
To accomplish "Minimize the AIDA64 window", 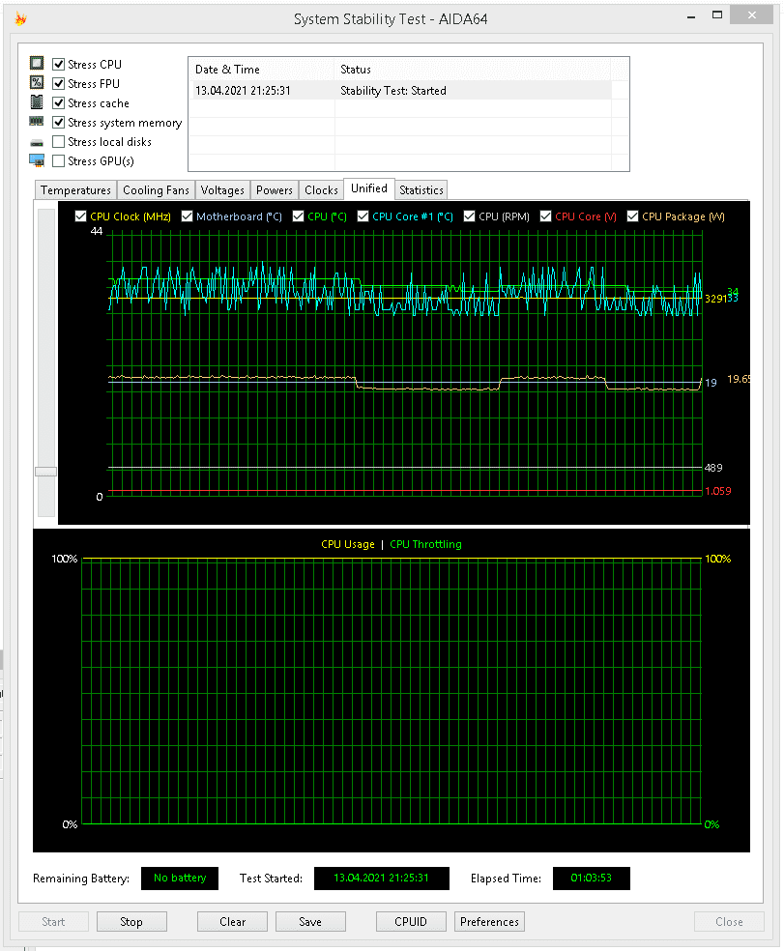I will tap(691, 16).
